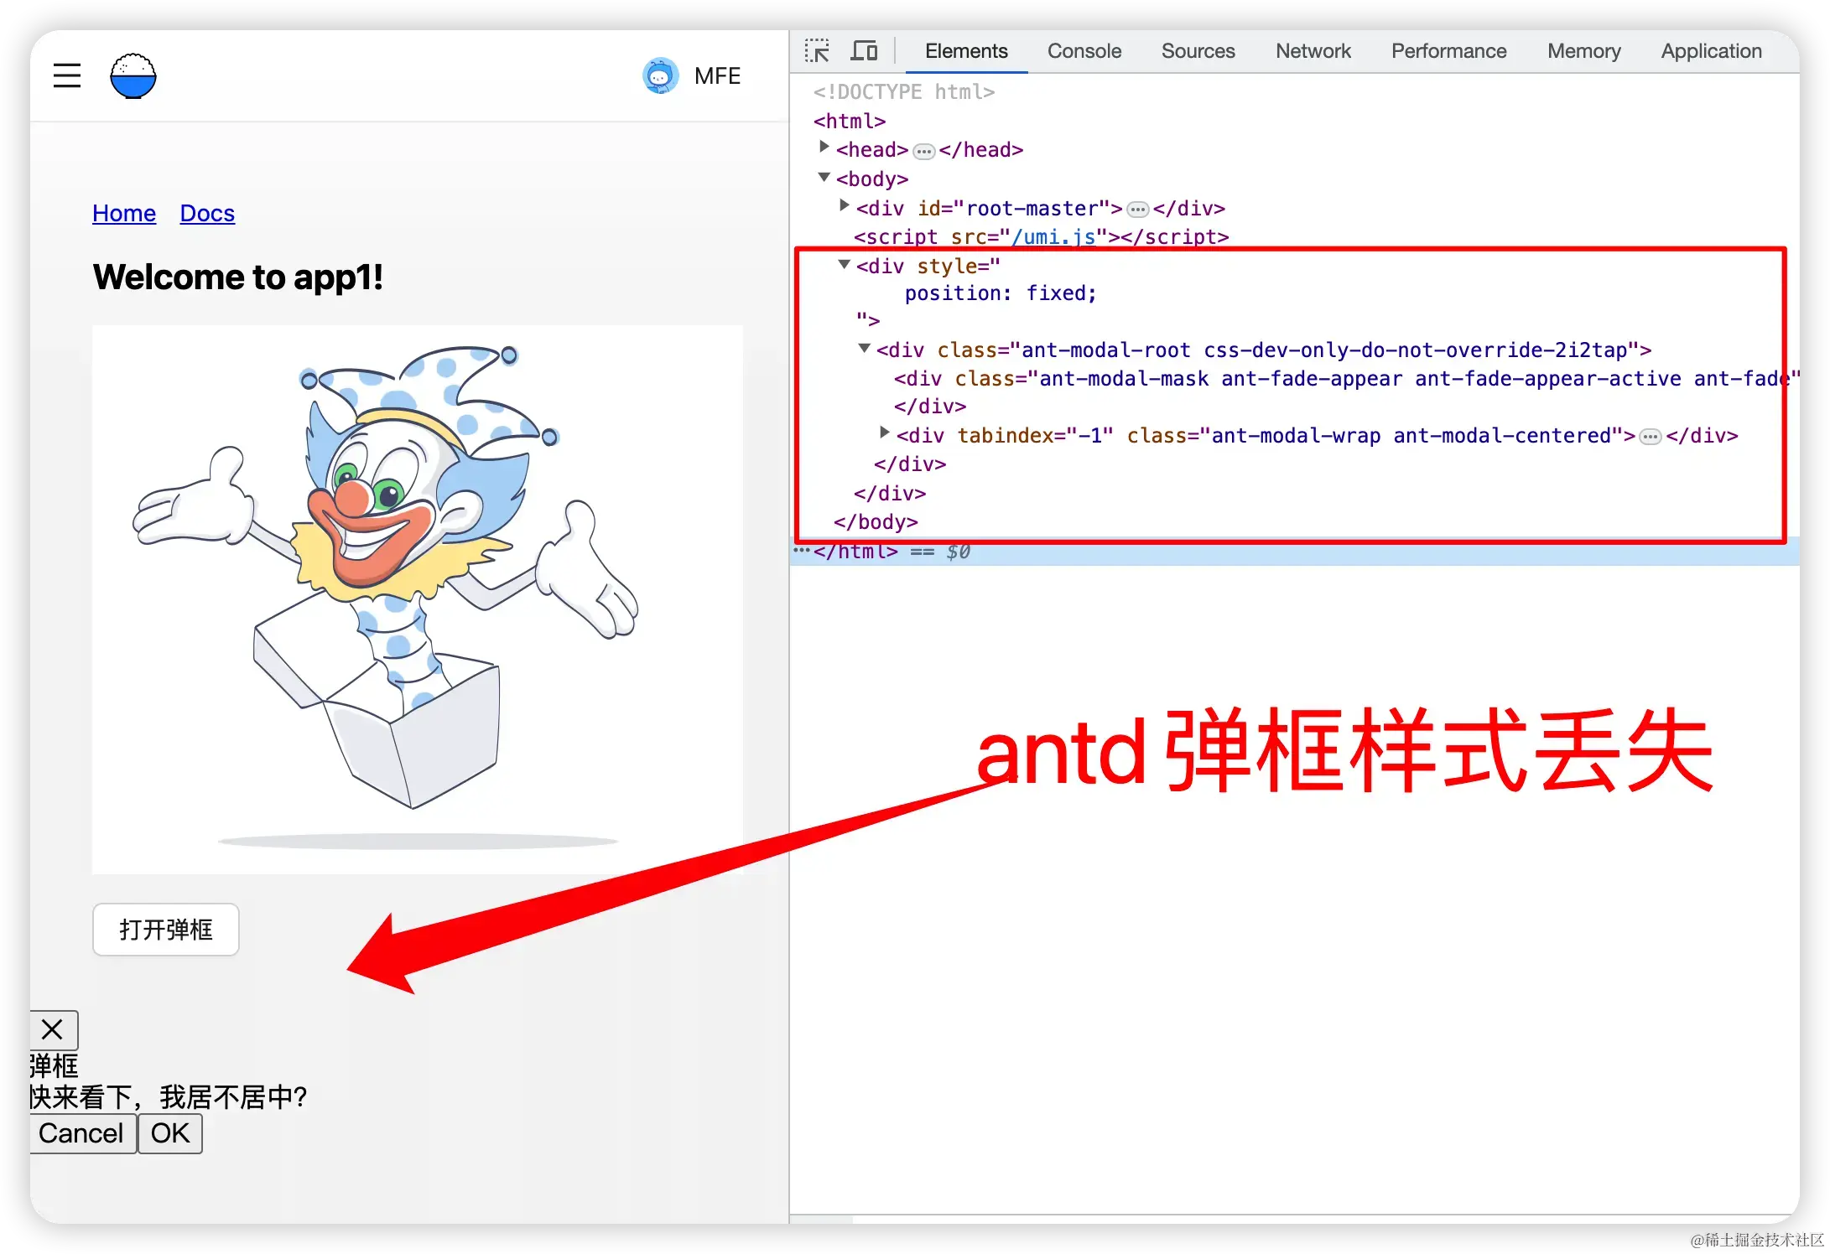
Task: Open the hamburger menu icon
Action: (67, 75)
